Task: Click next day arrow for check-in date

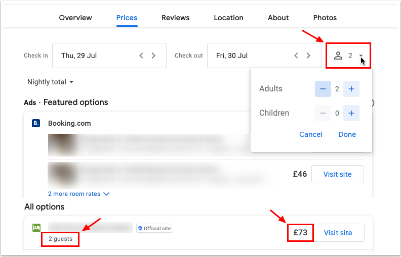Action: (x=154, y=56)
